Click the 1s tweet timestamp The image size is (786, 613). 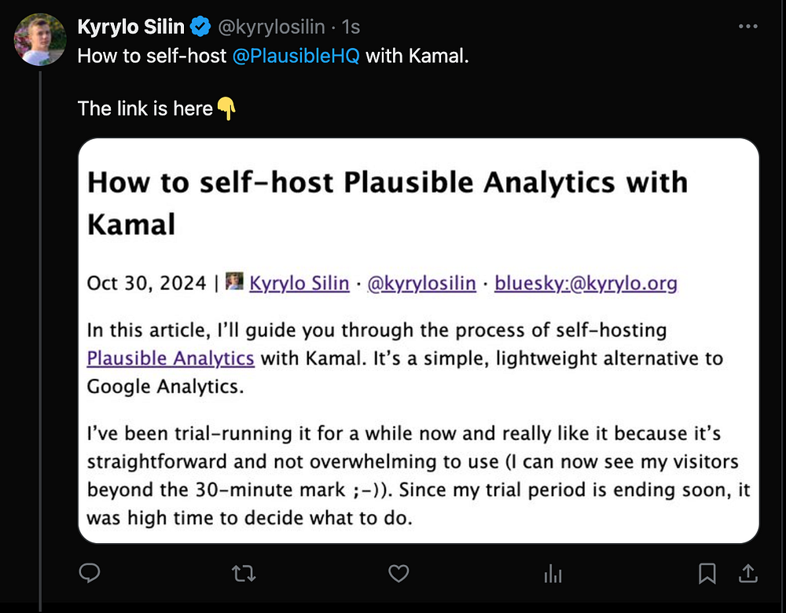click(x=351, y=28)
